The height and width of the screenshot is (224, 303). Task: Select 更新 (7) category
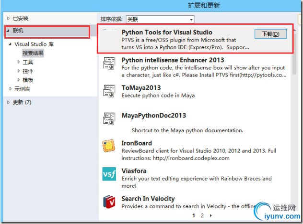22,102
